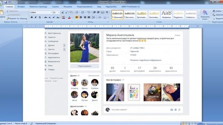Apply Подзаголовок style

(x=179, y=15)
